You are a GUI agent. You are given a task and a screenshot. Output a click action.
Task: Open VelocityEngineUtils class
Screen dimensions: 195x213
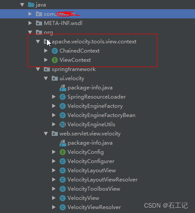pos(91,124)
